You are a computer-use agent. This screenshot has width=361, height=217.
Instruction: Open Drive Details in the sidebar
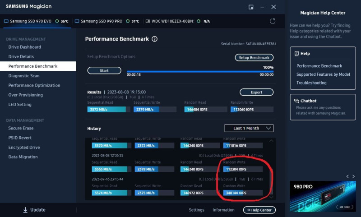coord(21,56)
